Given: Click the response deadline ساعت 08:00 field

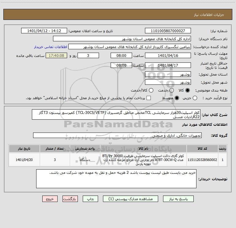Looking at the screenshot, I should pos(121,55).
